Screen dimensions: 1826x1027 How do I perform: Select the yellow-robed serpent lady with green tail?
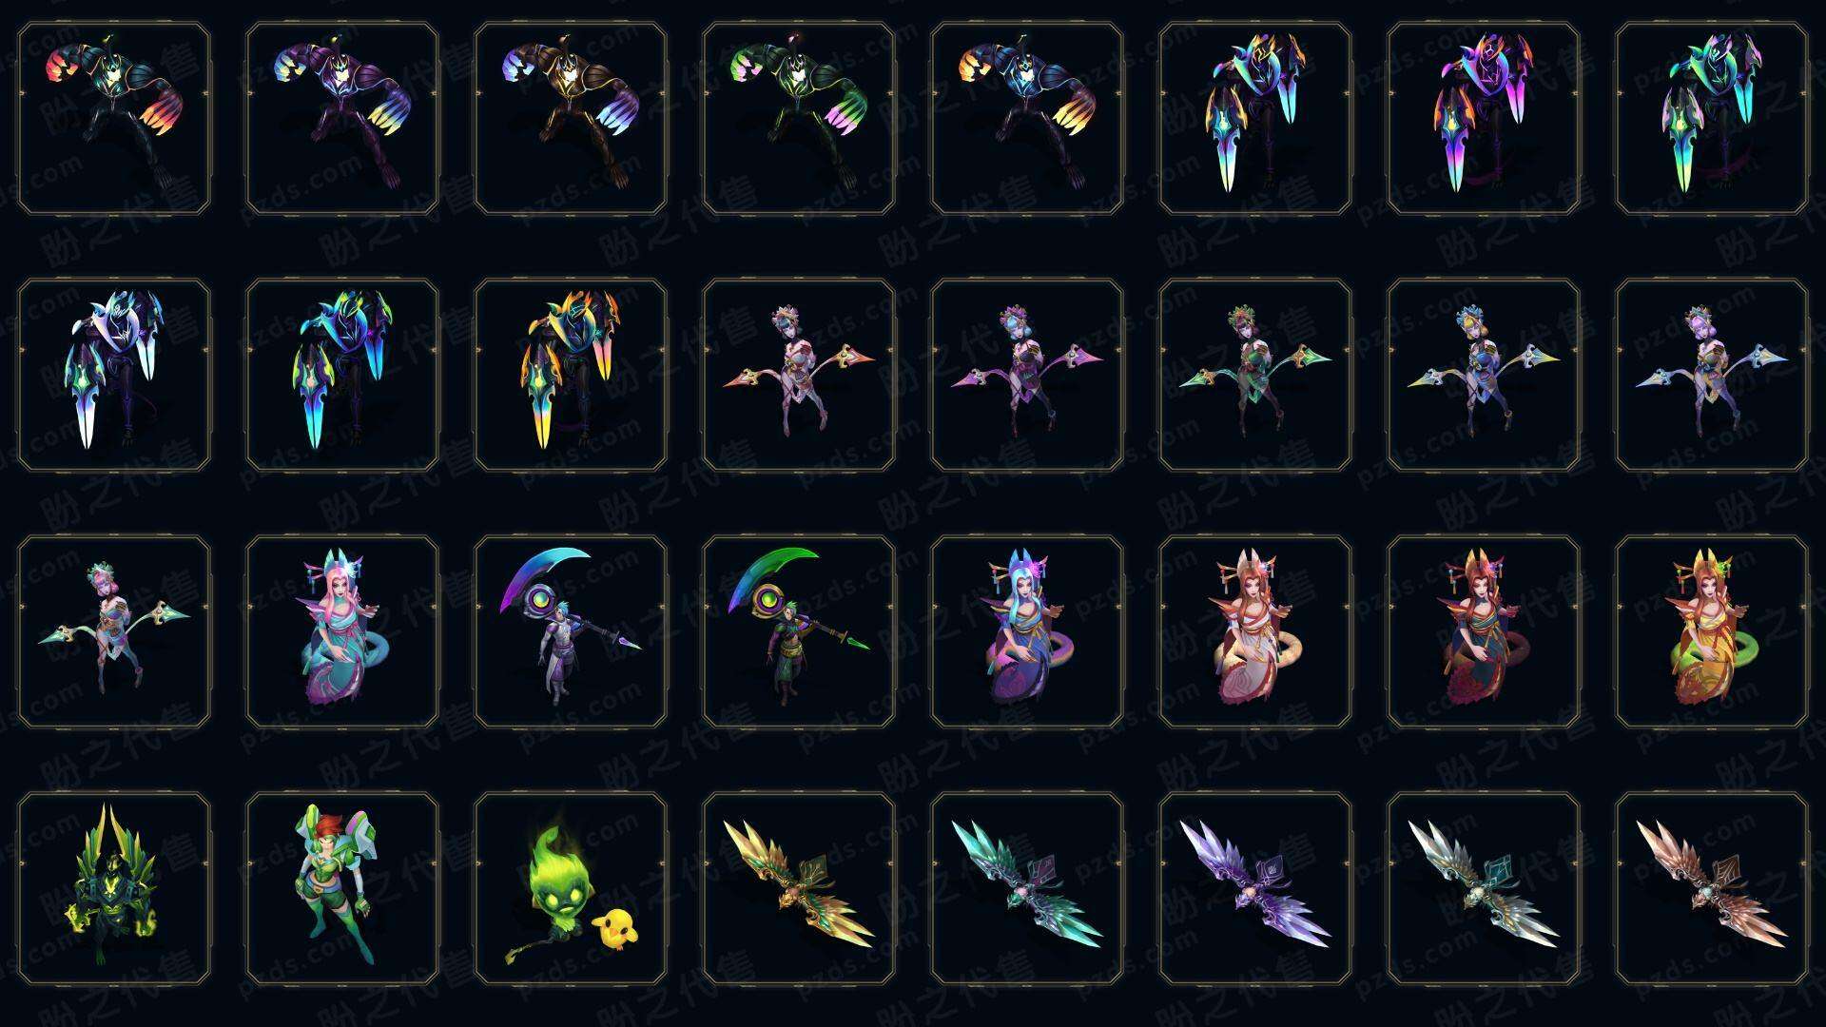pos(1712,632)
